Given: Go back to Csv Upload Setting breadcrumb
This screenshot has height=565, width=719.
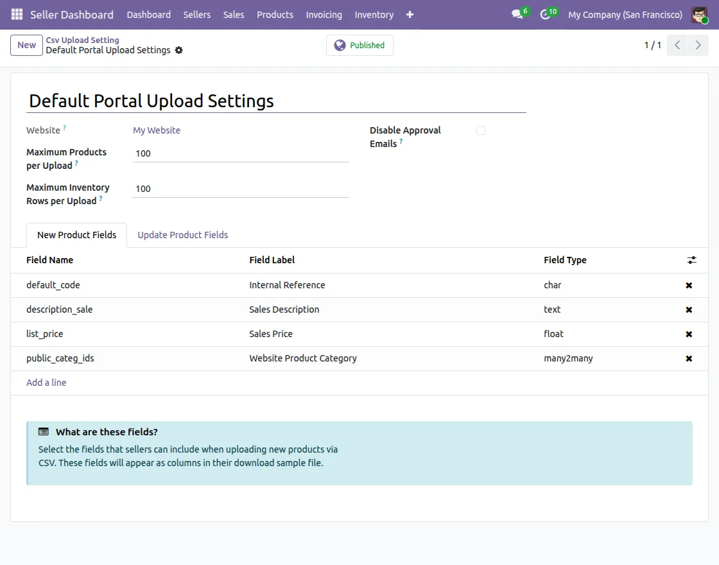Looking at the screenshot, I should (82, 40).
